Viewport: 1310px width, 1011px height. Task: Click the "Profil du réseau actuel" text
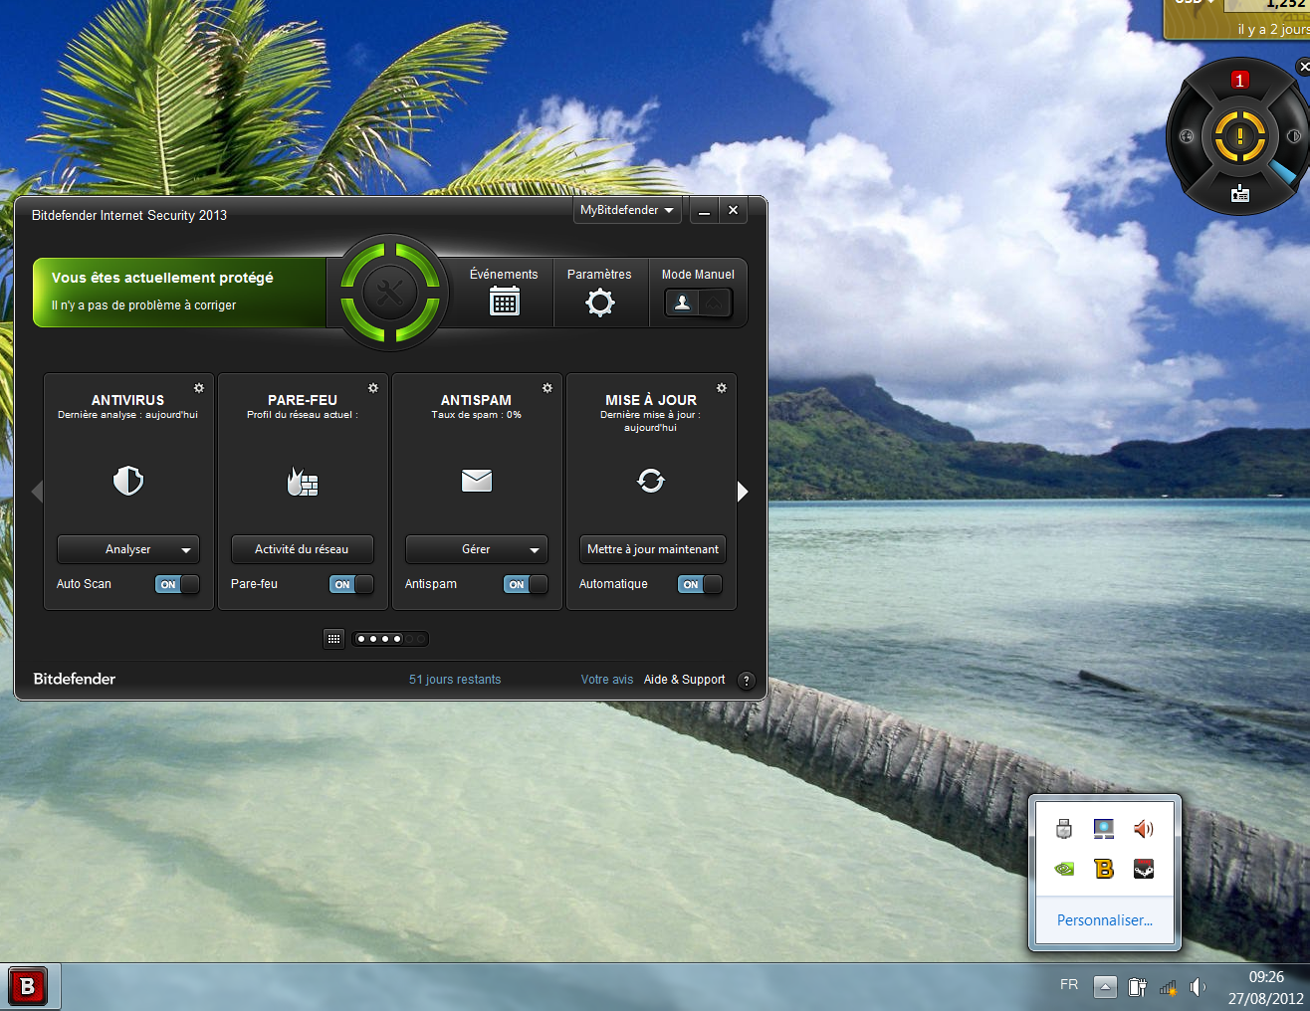303,415
